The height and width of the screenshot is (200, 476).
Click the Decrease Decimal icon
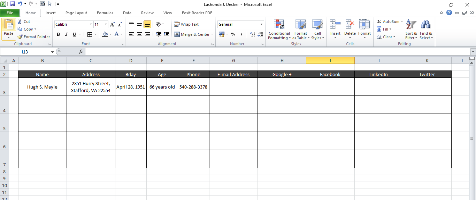[261, 34]
